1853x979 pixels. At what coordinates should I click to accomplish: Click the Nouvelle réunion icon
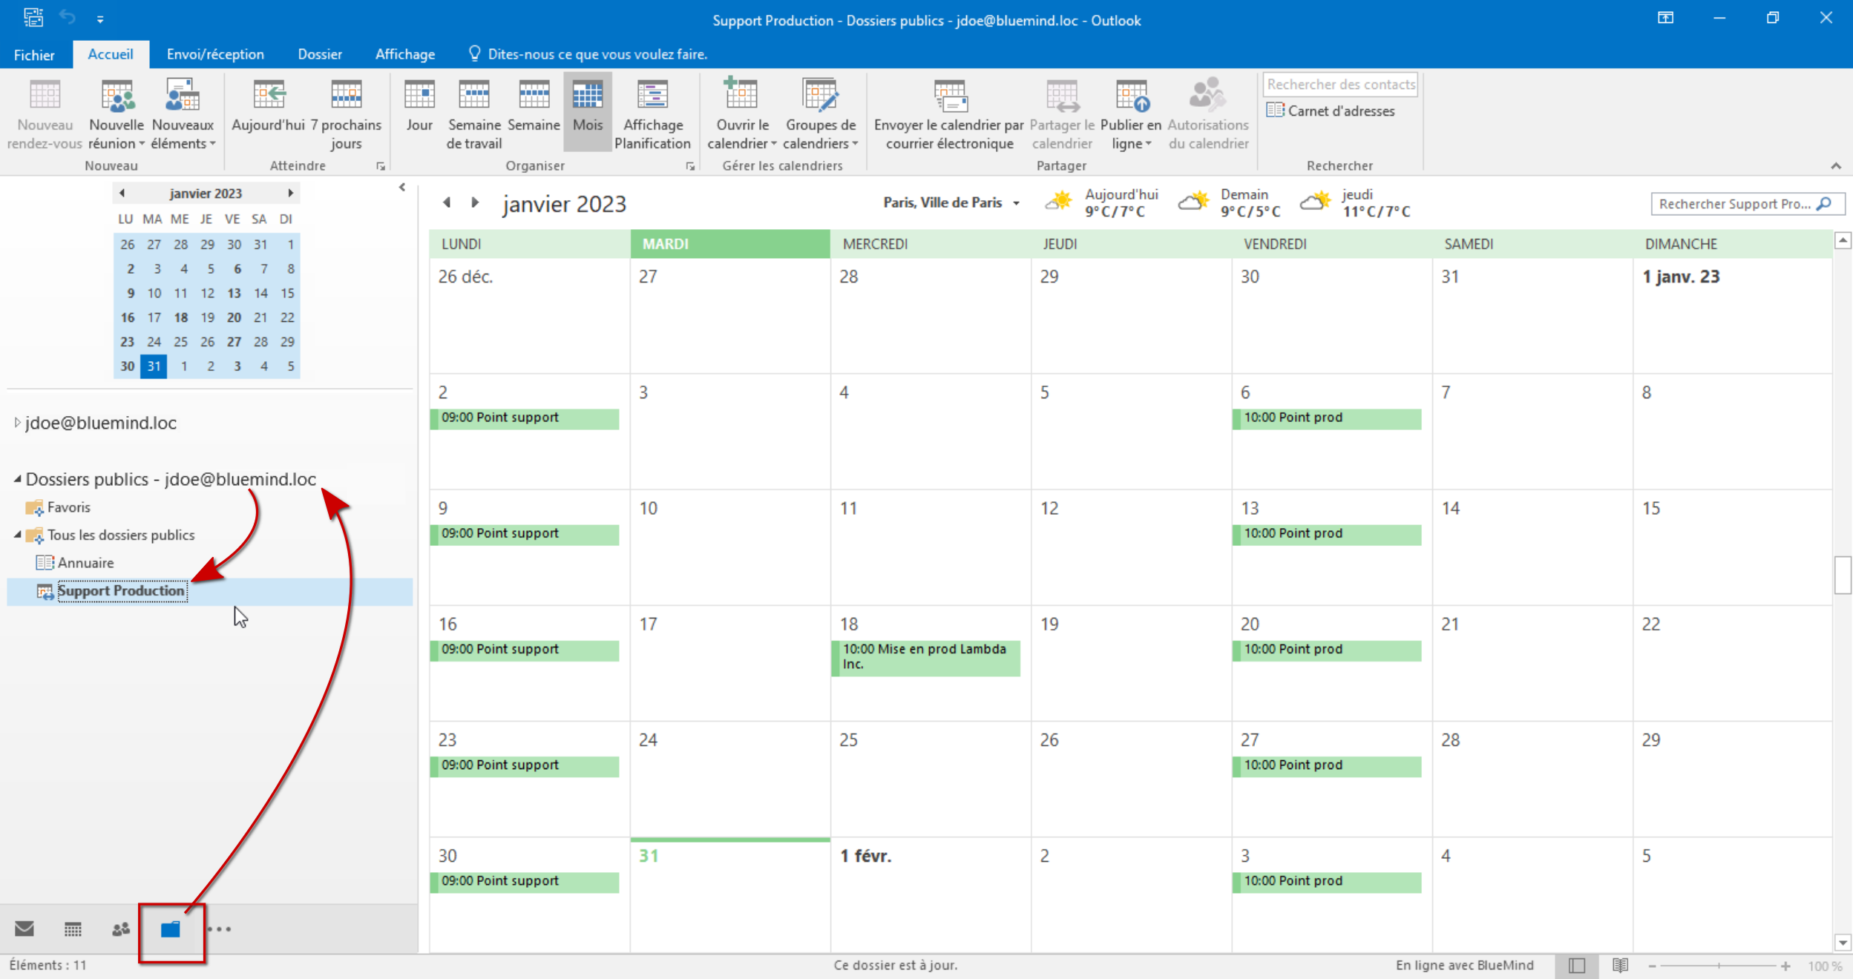click(117, 96)
